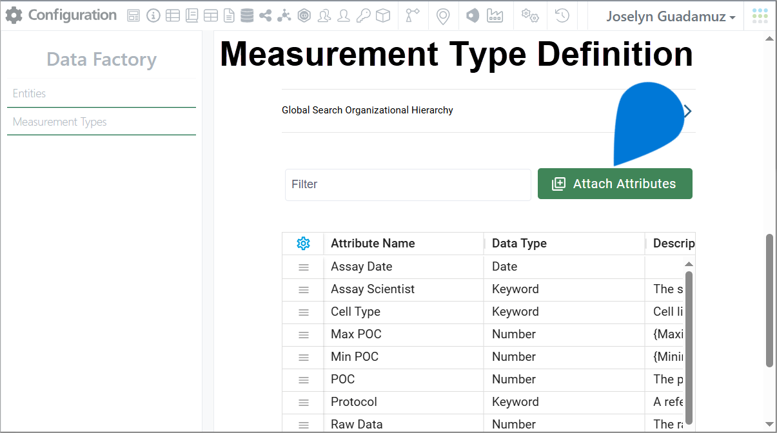The image size is (777, 433).
Task: Select the POC row drag handle
Action: coord(304,380)
